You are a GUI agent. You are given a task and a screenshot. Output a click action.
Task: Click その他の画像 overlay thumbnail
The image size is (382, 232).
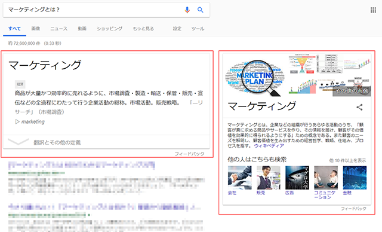click(352, 91)
